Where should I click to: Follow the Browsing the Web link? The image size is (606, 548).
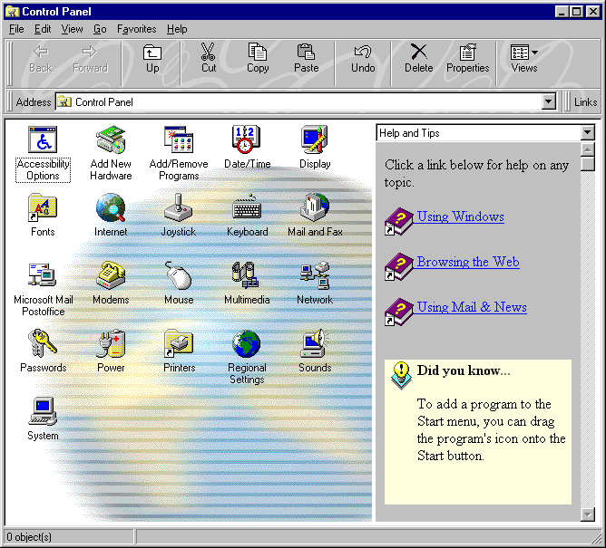[468, 262]
